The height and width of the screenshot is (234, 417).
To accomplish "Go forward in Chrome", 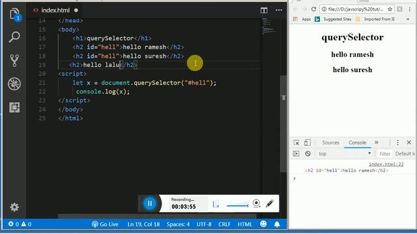I will [305, 9].
